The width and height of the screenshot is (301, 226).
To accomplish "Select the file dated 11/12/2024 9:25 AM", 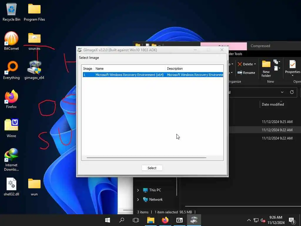I will 277,122.
